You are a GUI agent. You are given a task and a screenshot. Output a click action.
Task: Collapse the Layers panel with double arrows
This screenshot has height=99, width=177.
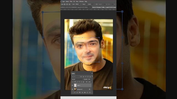(x=90, y=72)
